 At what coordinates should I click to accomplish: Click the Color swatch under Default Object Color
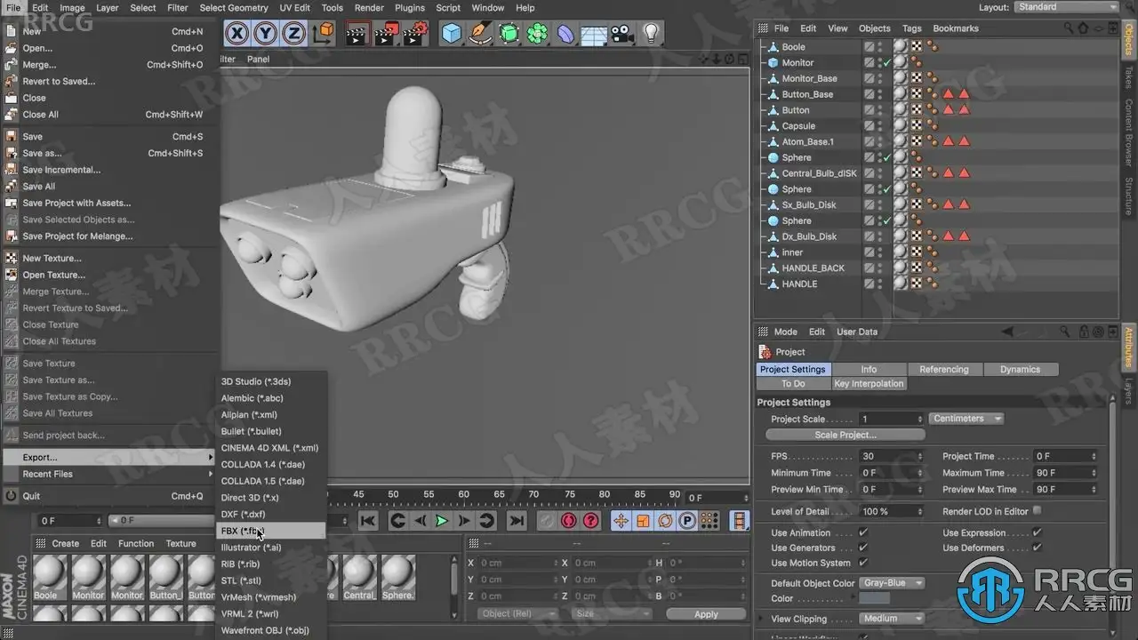875,599
